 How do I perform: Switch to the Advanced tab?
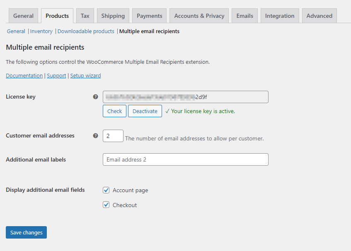319,16
